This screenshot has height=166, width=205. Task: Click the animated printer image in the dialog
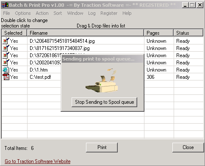pyautogui.click(x=102, y=80)
